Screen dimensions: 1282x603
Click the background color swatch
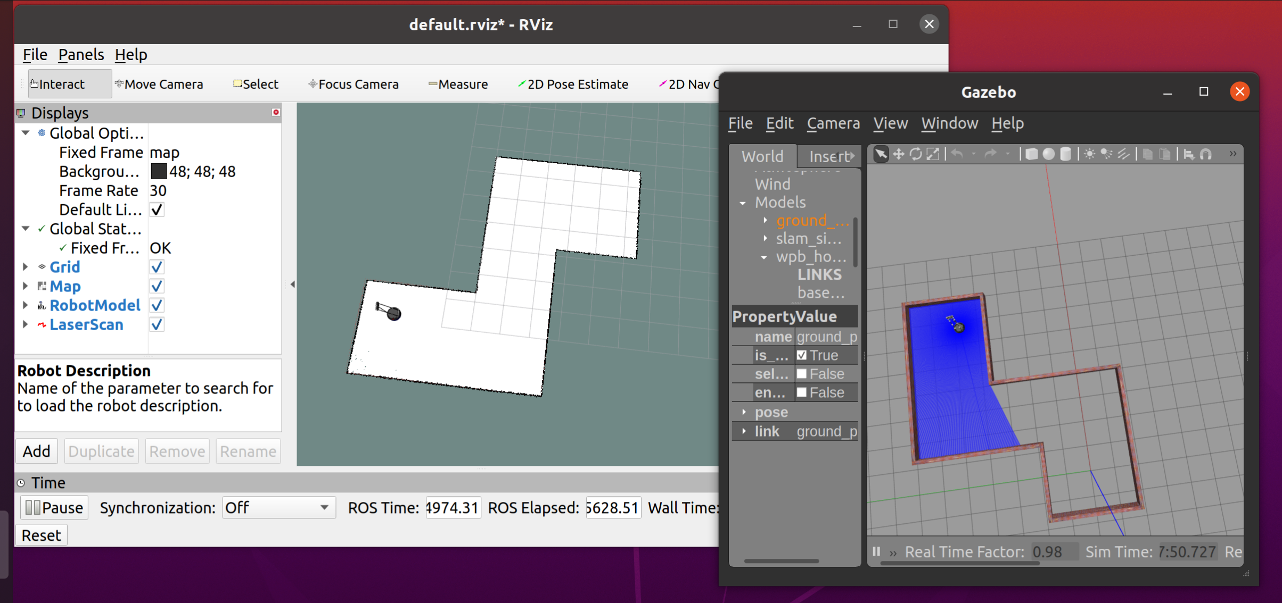pyautogui.click(x=158, y=171)
